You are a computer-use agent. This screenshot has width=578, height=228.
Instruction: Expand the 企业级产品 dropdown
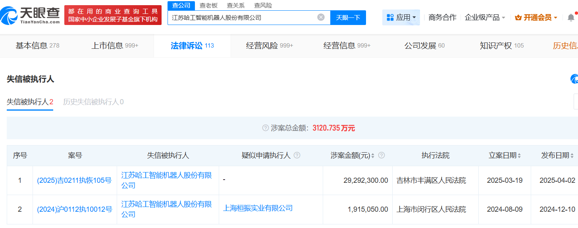click(485, 17)
